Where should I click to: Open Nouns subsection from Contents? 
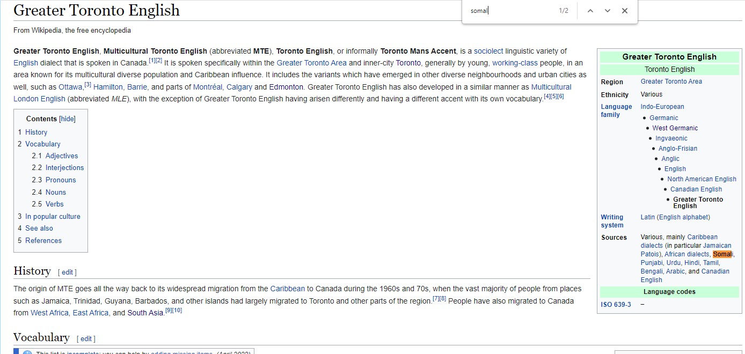56,192
